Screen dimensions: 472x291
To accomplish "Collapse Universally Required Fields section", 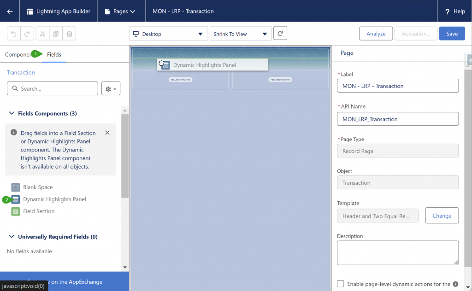I will (12, 237).
